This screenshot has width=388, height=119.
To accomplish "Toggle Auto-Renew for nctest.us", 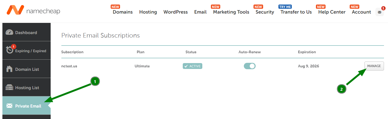I will [249, 66].
